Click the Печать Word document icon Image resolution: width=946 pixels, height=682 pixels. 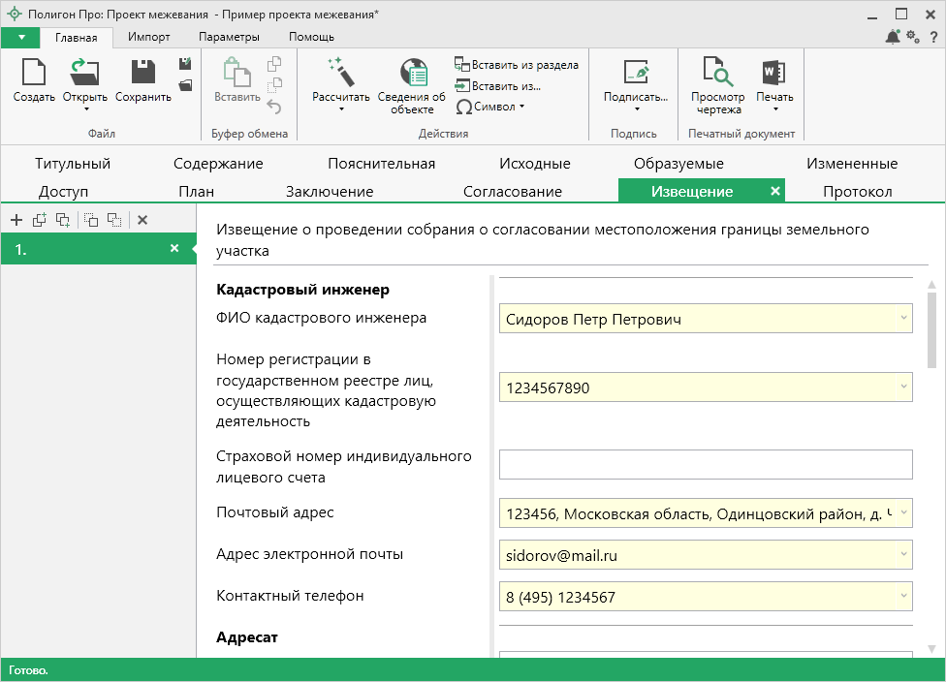pyautogui.click(x=773, y=74)
